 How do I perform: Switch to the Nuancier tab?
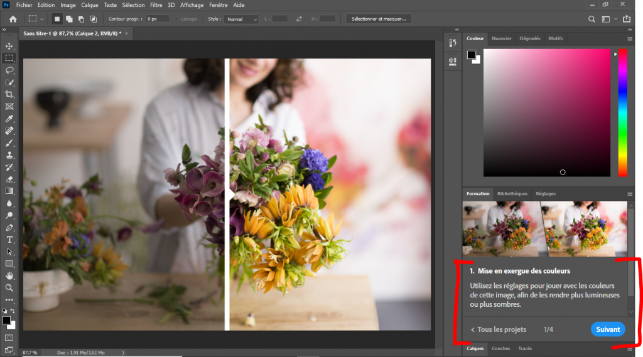(501, 38)
